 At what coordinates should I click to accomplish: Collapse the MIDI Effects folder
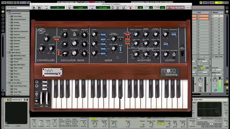point(8,53)
